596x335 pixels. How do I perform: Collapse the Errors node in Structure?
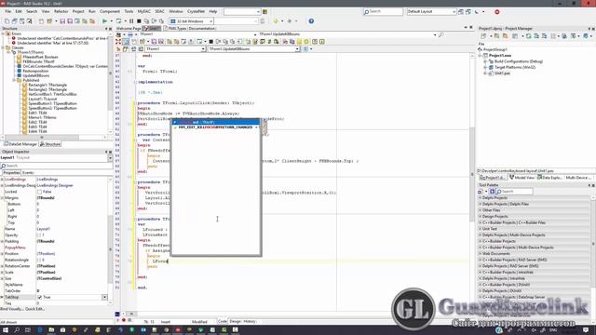click(x=4, y=33)
